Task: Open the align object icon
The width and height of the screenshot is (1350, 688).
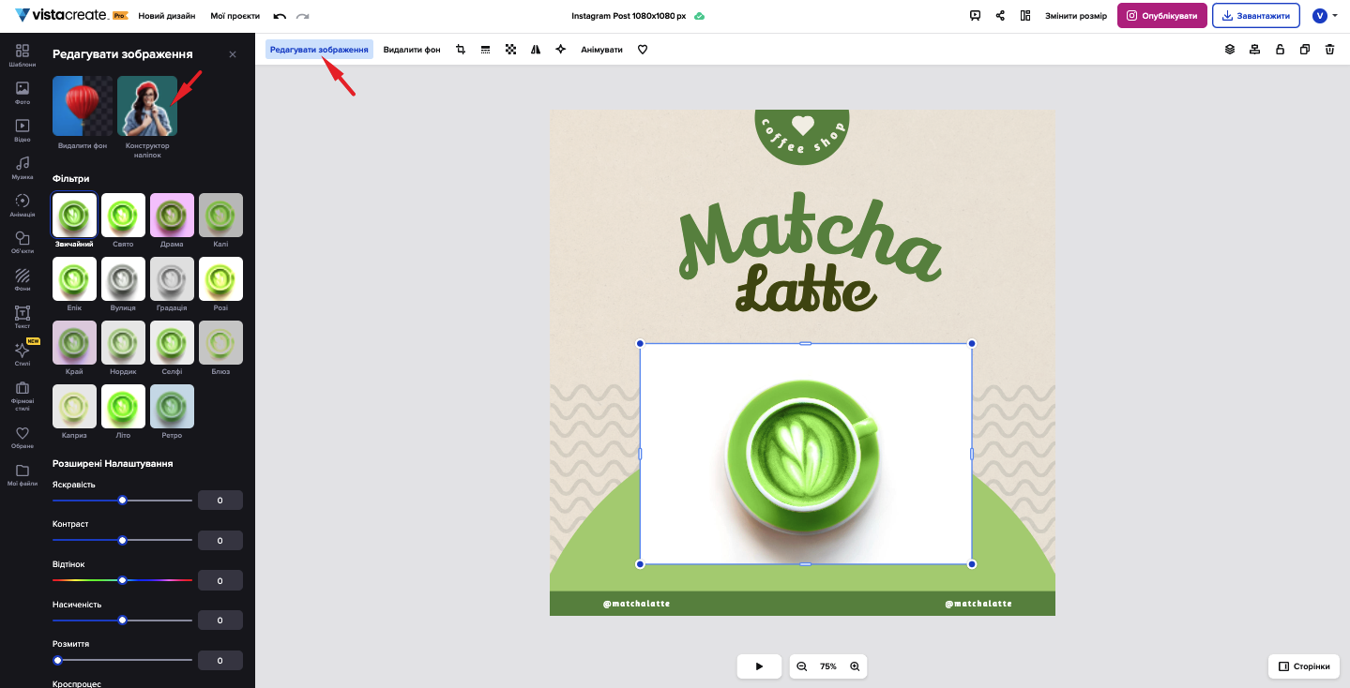Action: pos(1254,50)
